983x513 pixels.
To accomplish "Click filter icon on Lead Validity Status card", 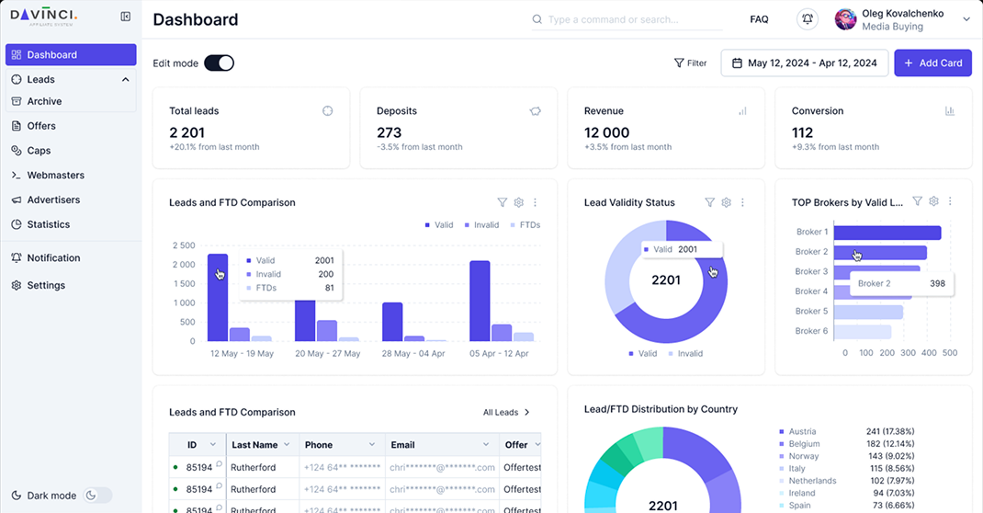I will click(709, 202).
